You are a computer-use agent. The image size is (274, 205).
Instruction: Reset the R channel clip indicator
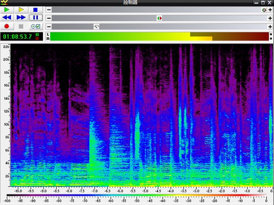tap(271, 39)
